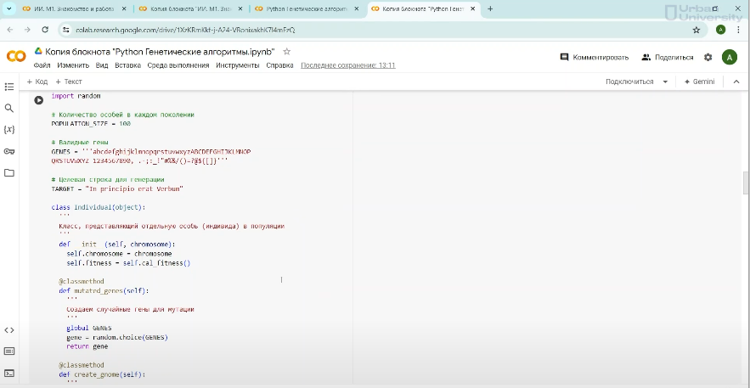Open the command palette icon
This screenshot has width=750, height=388.
click(x=9, y=351)
